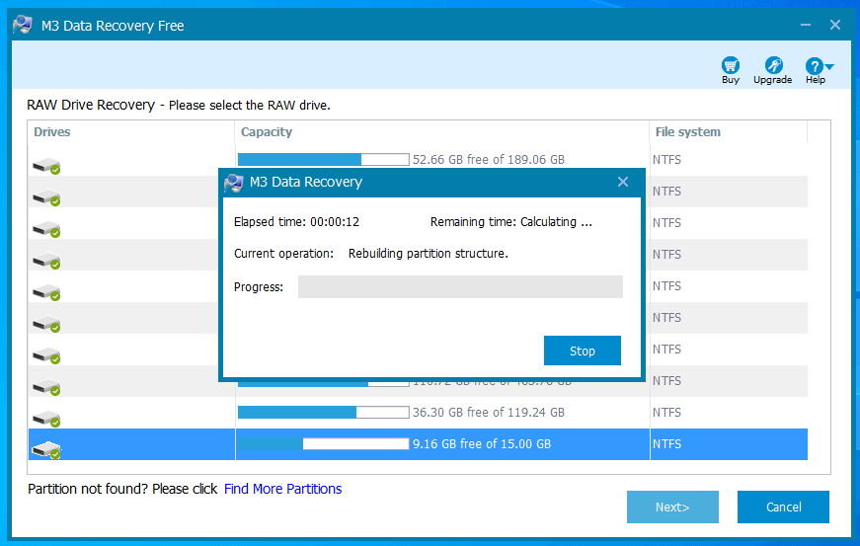
Task: Sort by the Capacity column header
Action: click(267, 132)
